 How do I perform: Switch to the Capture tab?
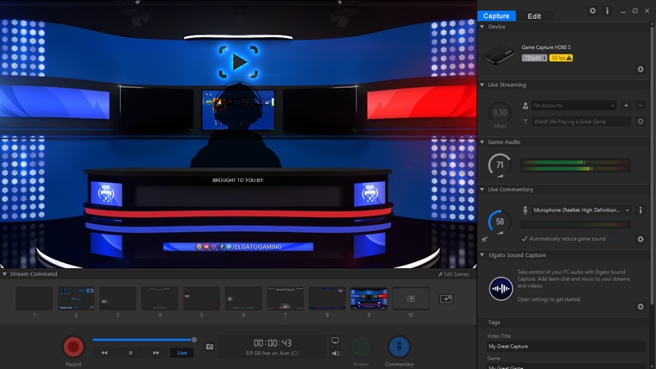click(496, 16)
